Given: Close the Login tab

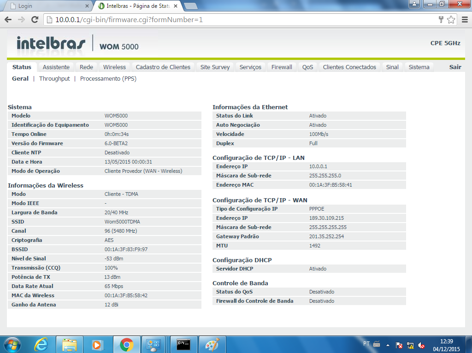Looking at the screenshot, I should coord(87,6).
